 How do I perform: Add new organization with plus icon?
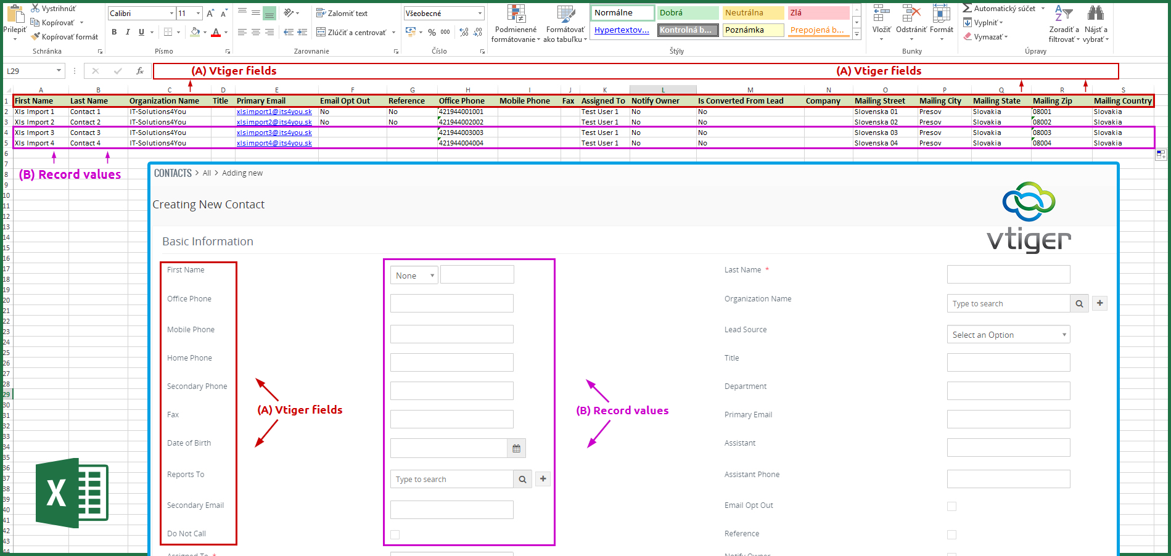tap(1099, 303)
